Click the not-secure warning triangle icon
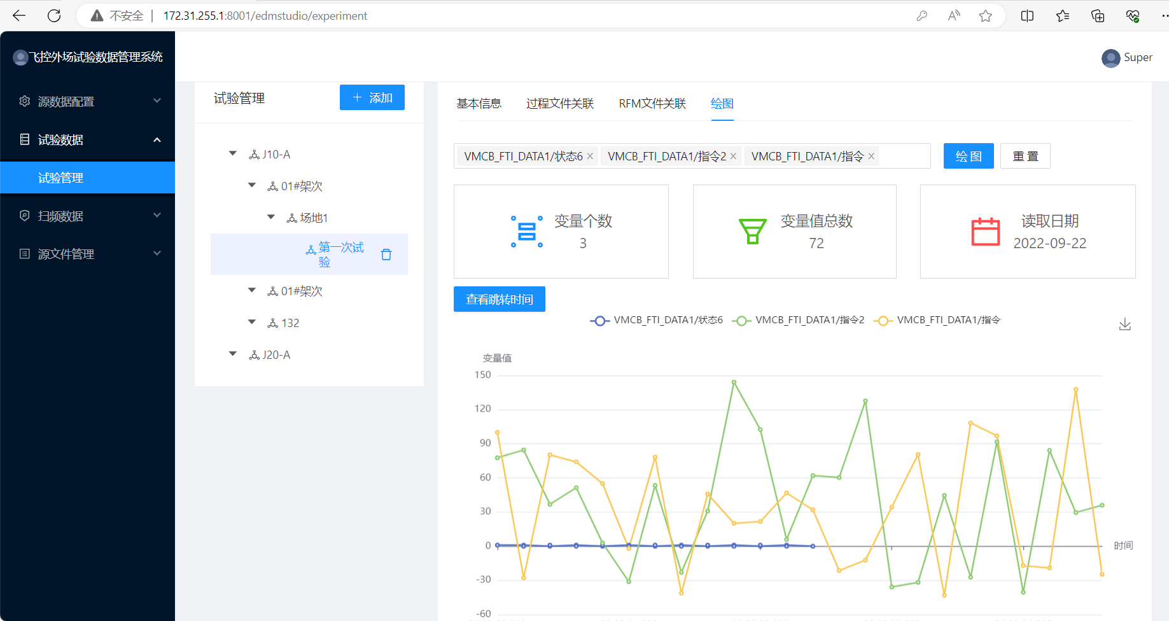1169x621 pixels. pos(97,16)
